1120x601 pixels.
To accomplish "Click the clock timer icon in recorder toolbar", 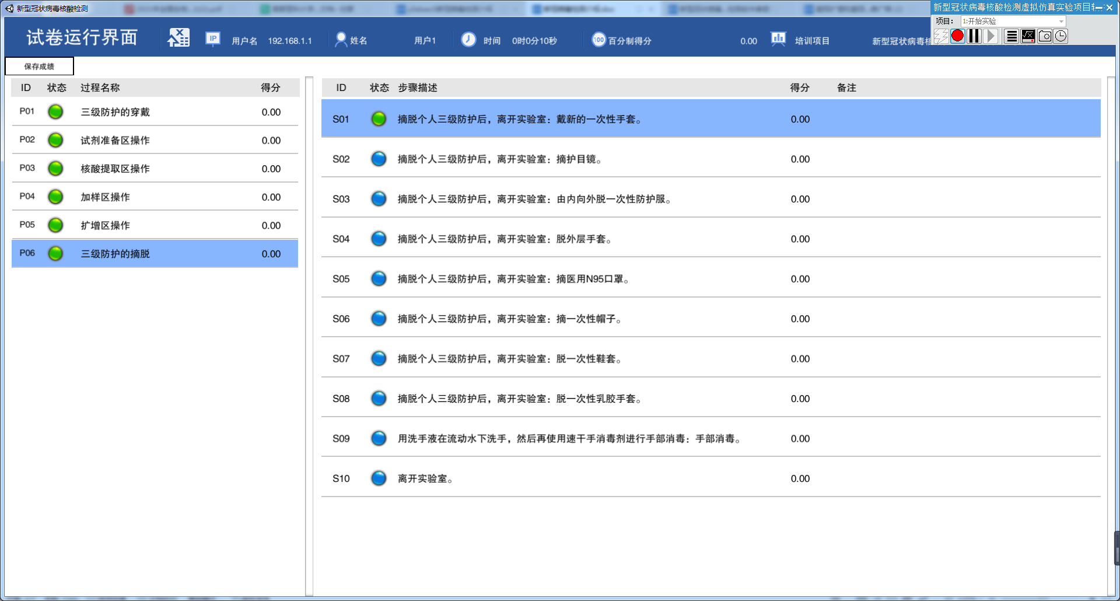I will [x=1060, y=36].
